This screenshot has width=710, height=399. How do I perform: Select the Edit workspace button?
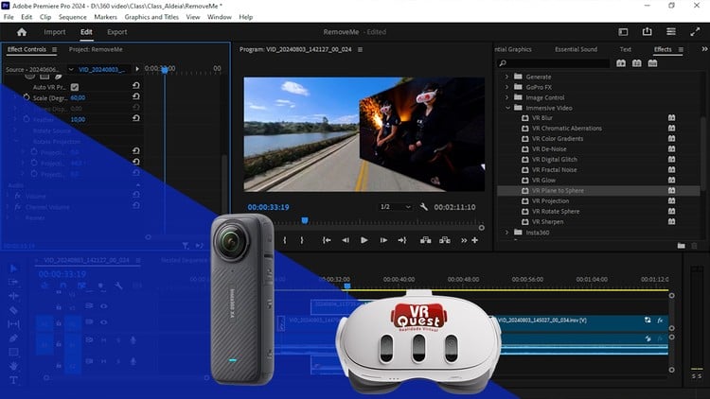click(86, 32)
